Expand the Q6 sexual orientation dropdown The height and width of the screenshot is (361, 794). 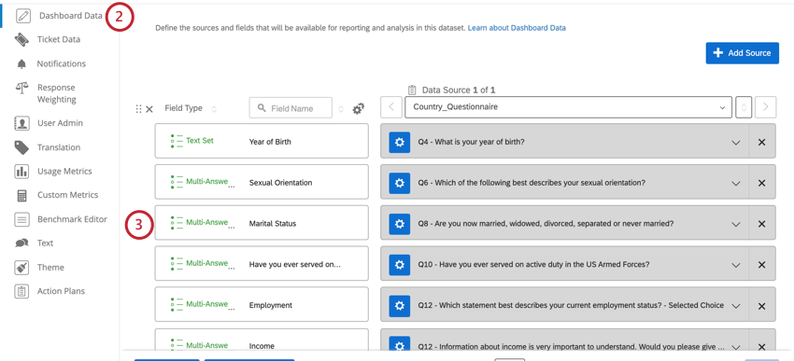pos(736,184)
